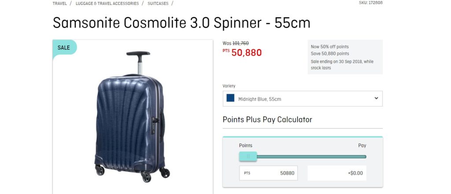Click the struck-through 101,760 original price
Screen dimensions: 451x194
coord(240,43)
